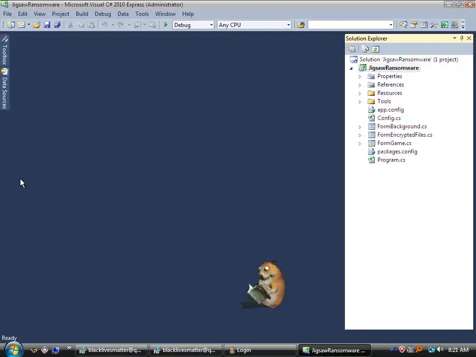Expand the Toolbox side tab
The height and width of the screenshot is (357, 476).
point(5,50)
